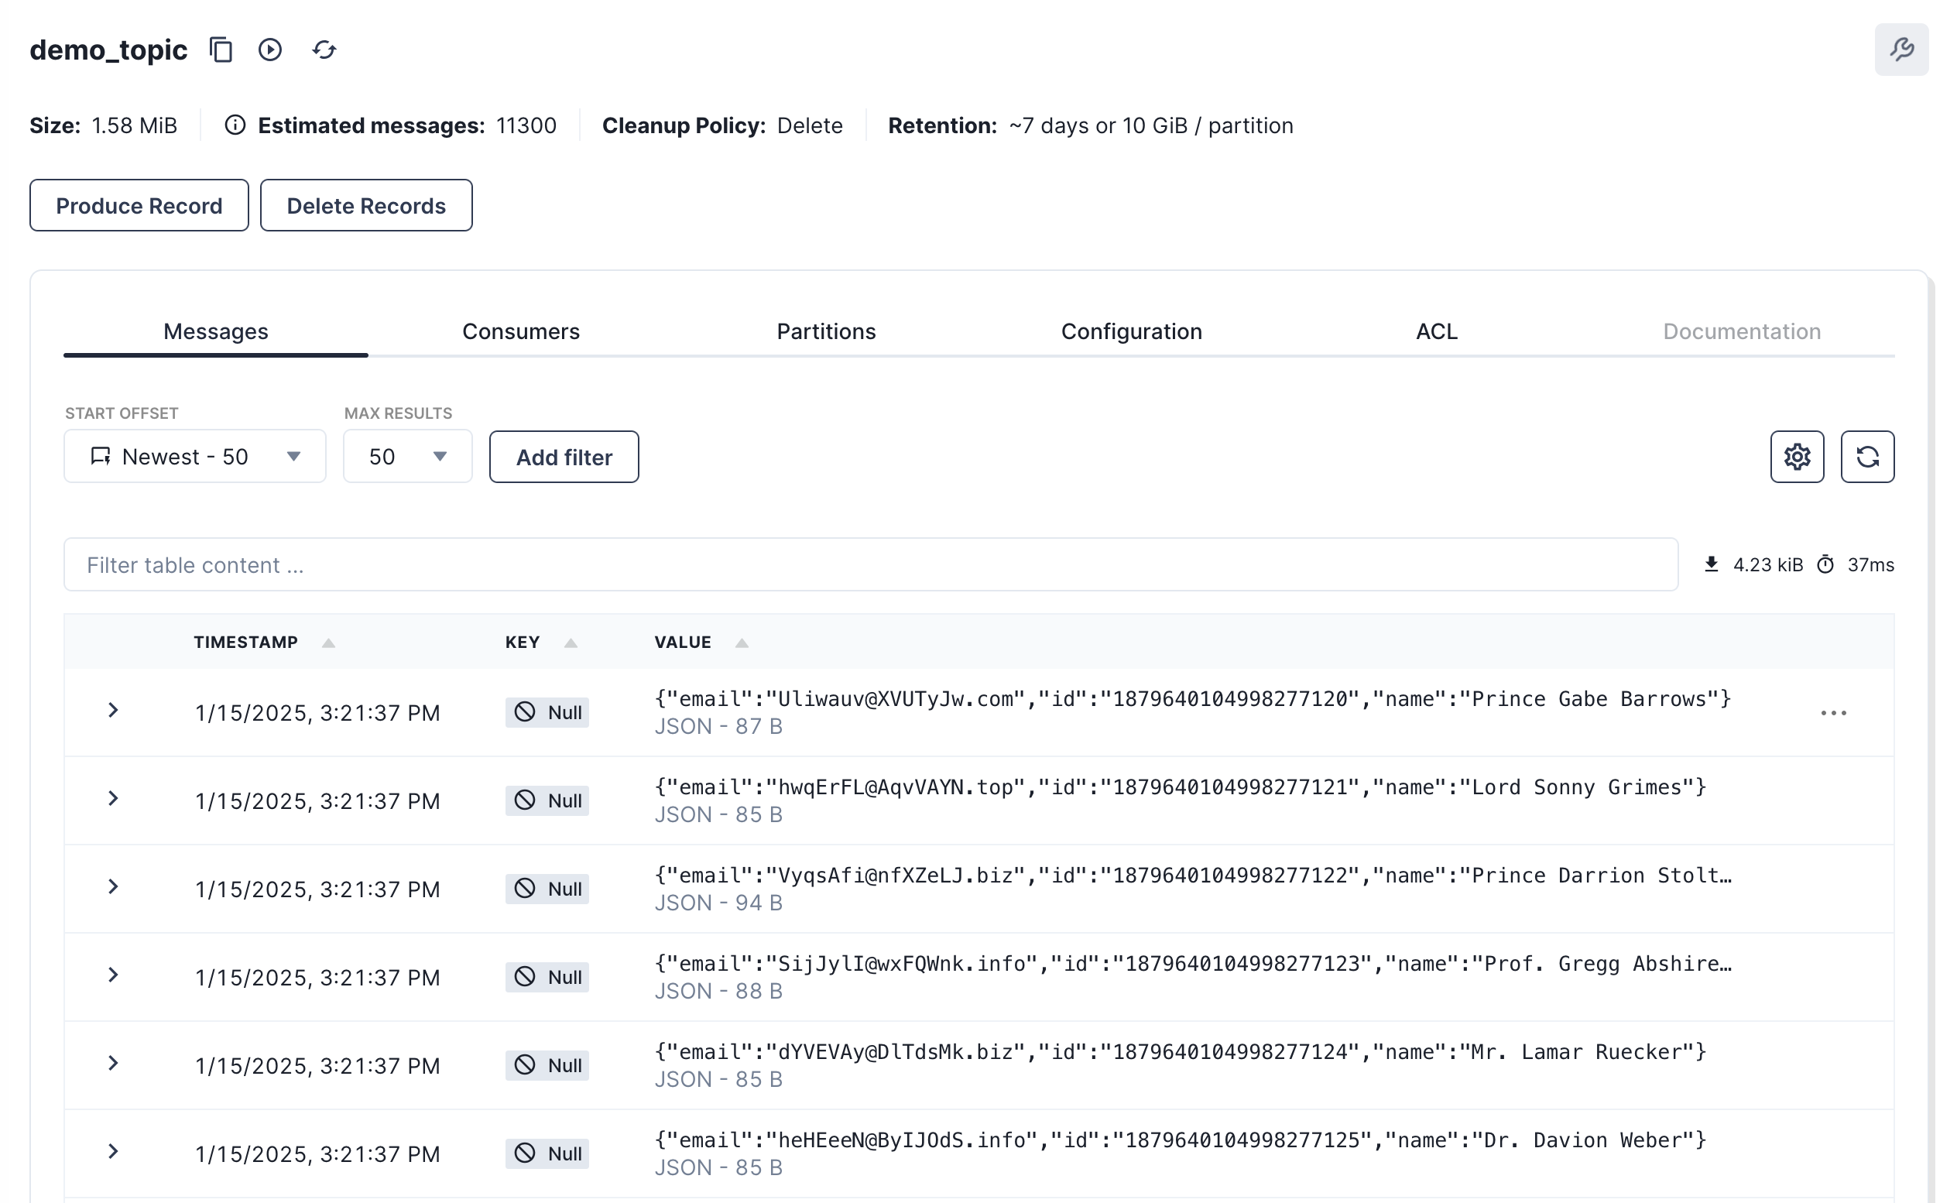Expand the Prince Gabe Barrows message row
Screen dimensions: 1957x1203
click(x=113, y=711)
